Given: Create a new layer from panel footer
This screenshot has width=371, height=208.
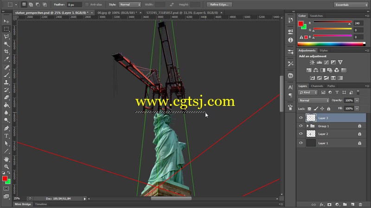Looking at the screenshot, I should click(352, 204).
